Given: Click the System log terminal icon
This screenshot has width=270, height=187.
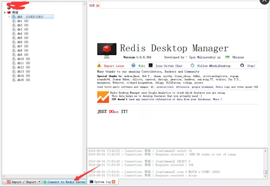Looking at the screenshot, I should coord(92,182).
